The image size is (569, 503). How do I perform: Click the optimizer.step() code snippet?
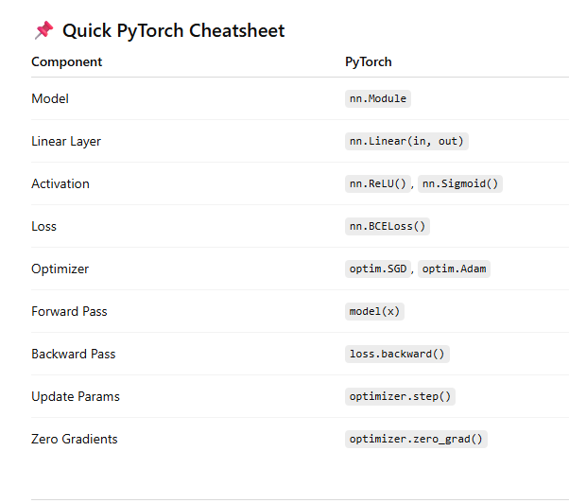point(401,396)
